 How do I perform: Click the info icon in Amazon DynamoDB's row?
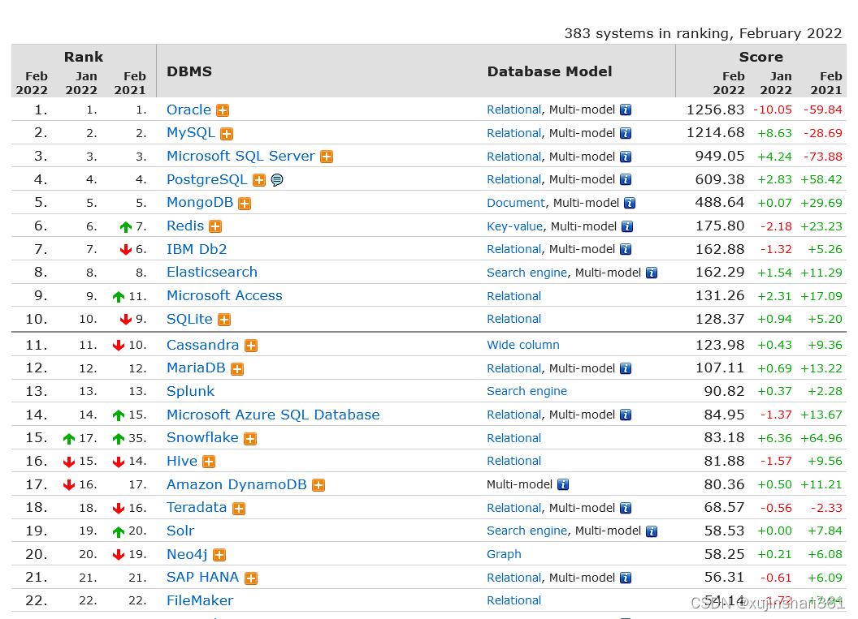tap(563, 484)
